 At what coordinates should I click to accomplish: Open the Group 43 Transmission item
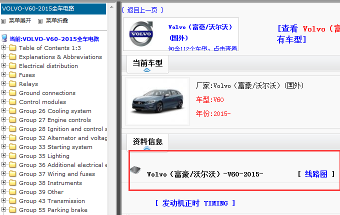coord(52,201)
